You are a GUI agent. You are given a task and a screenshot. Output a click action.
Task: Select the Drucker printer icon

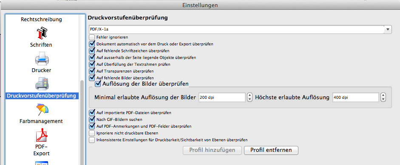(x=41, y=59)
